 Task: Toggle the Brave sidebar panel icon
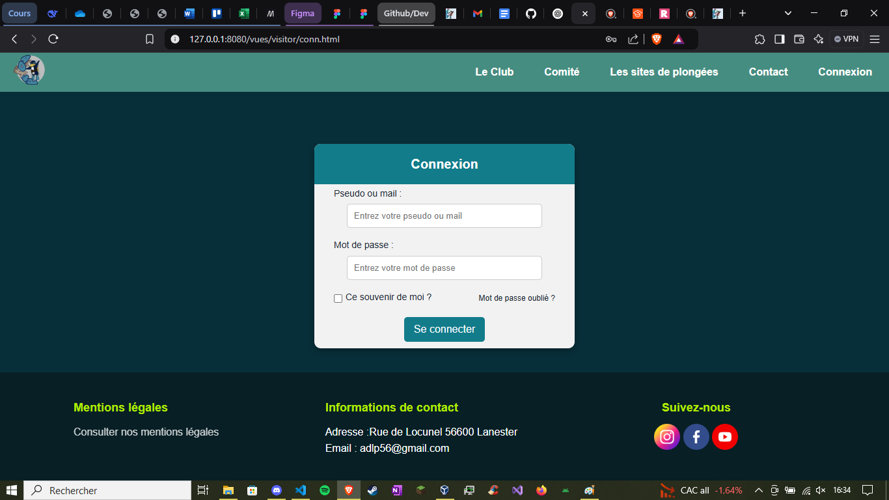tap(779, 39)
